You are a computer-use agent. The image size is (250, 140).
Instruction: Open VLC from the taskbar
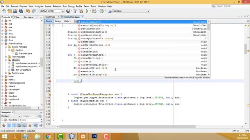click(x=15, y=136)
